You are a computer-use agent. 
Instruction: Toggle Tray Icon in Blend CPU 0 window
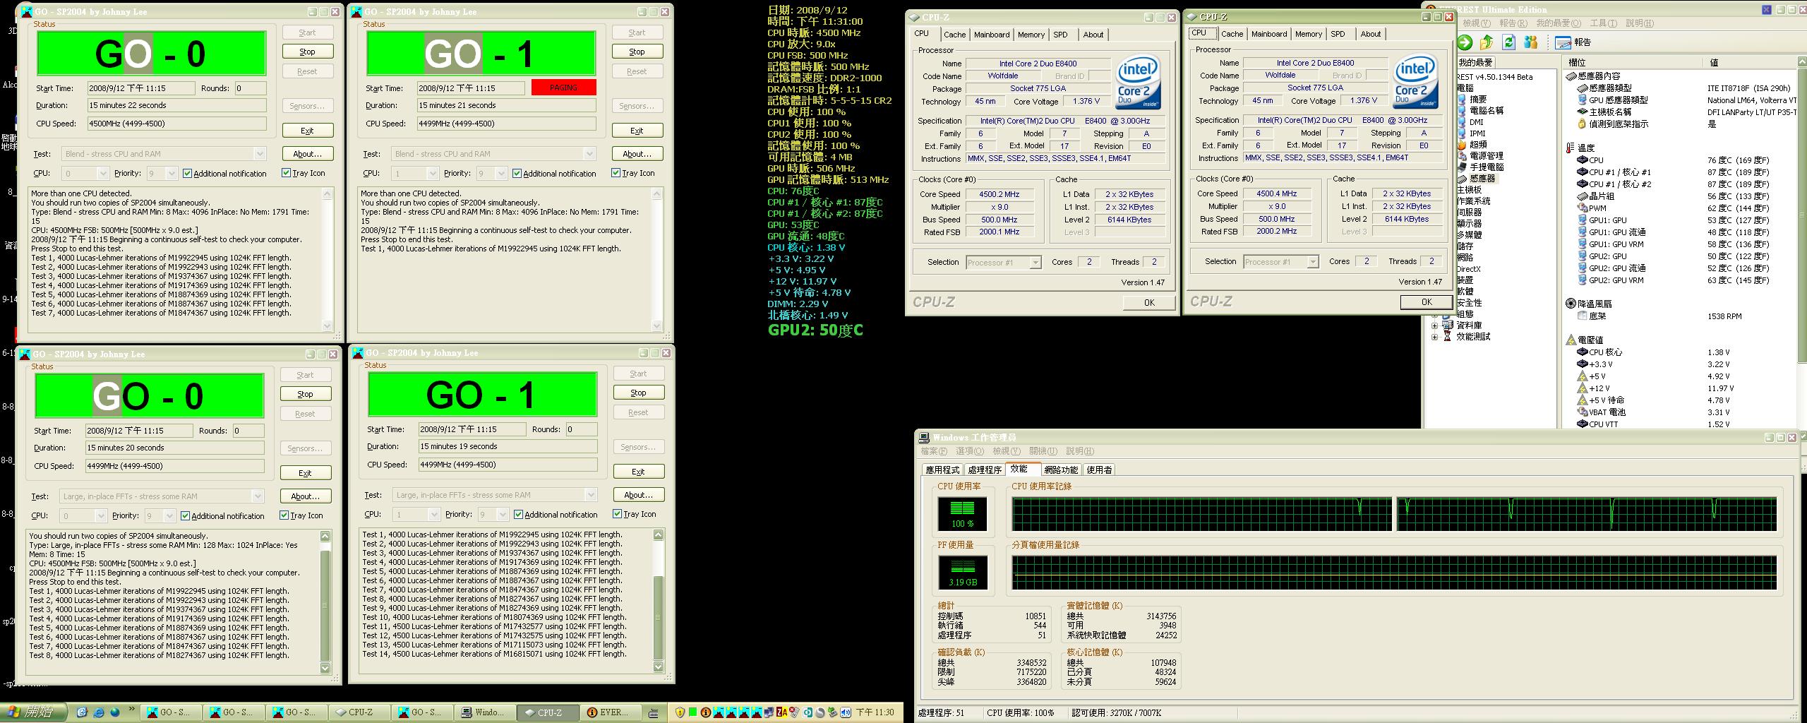(x=304, y=172)
